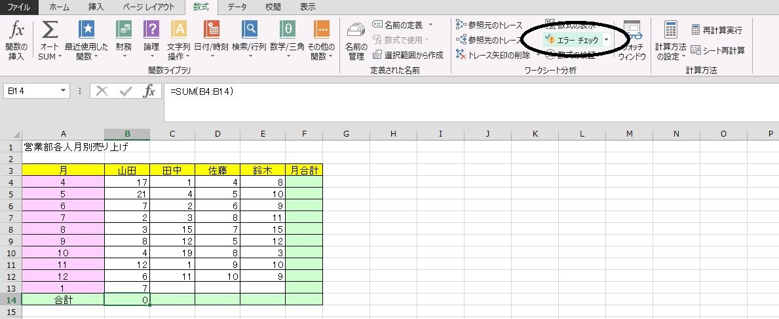Click the オートSUM sigma icon

click(x=50, y=31)
